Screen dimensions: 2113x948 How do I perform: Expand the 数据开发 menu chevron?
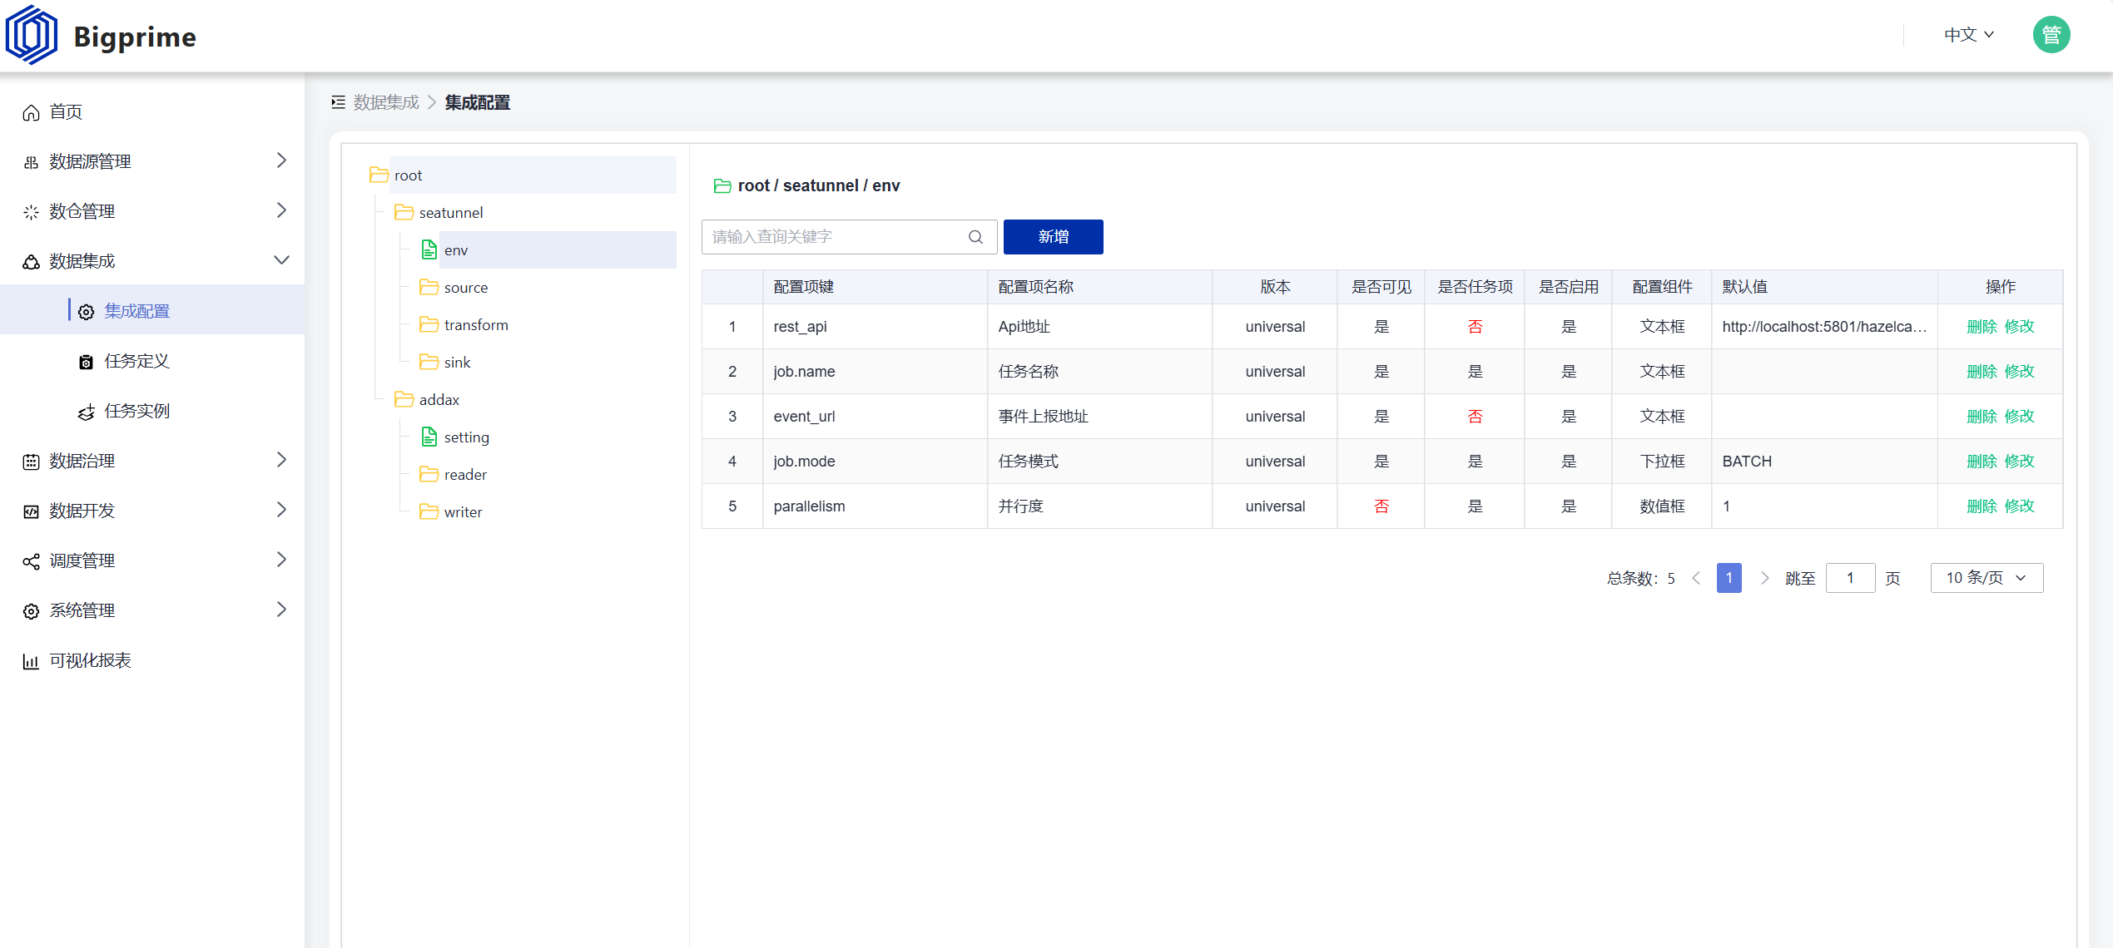281,510
